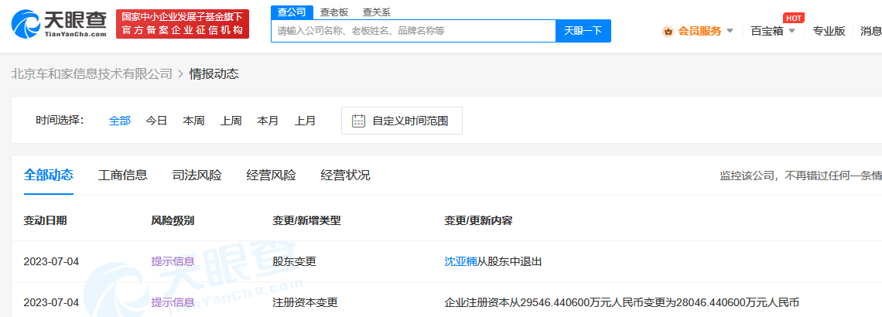Viewport: 882px width, 317px height.
Task: Switch to the 经营状况 tab
Action: pyautogui.click(x=346, y=175)
